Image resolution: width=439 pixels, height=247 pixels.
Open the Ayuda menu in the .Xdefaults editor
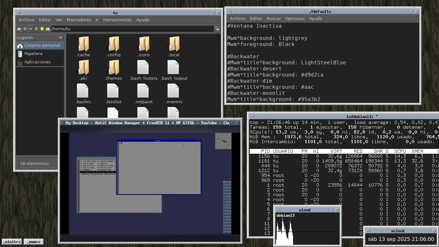tap(315, 18)
